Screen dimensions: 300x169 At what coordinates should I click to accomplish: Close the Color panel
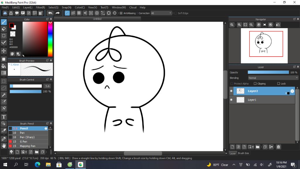[x=51, y=19]
